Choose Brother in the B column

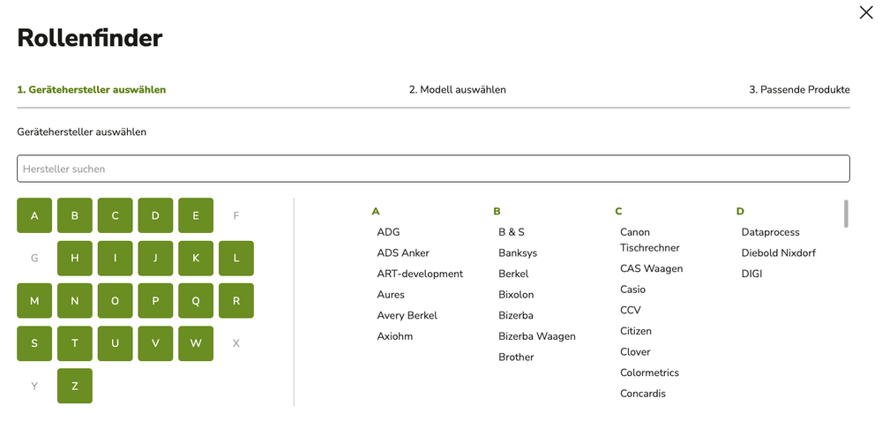click(x=516, y=357)
